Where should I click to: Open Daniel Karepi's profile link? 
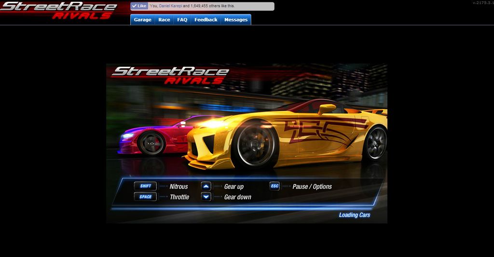170,6
